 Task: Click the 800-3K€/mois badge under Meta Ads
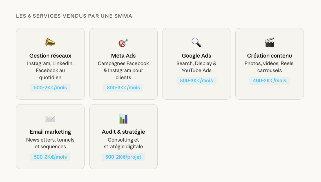123,88
